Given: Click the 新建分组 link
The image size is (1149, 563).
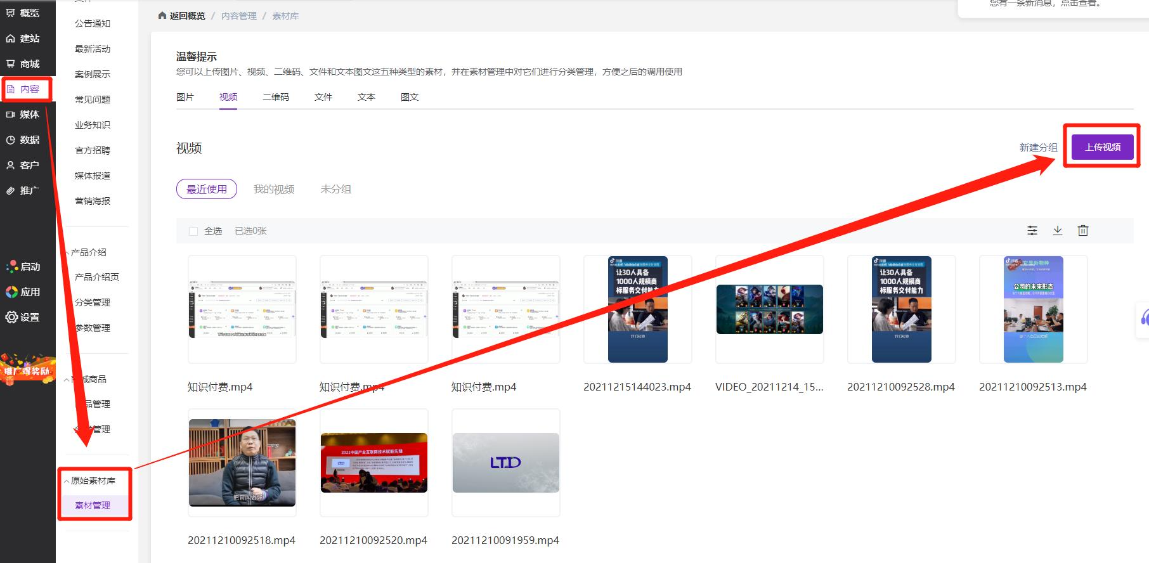Looking at the screenshot, I should [1038, 148].
